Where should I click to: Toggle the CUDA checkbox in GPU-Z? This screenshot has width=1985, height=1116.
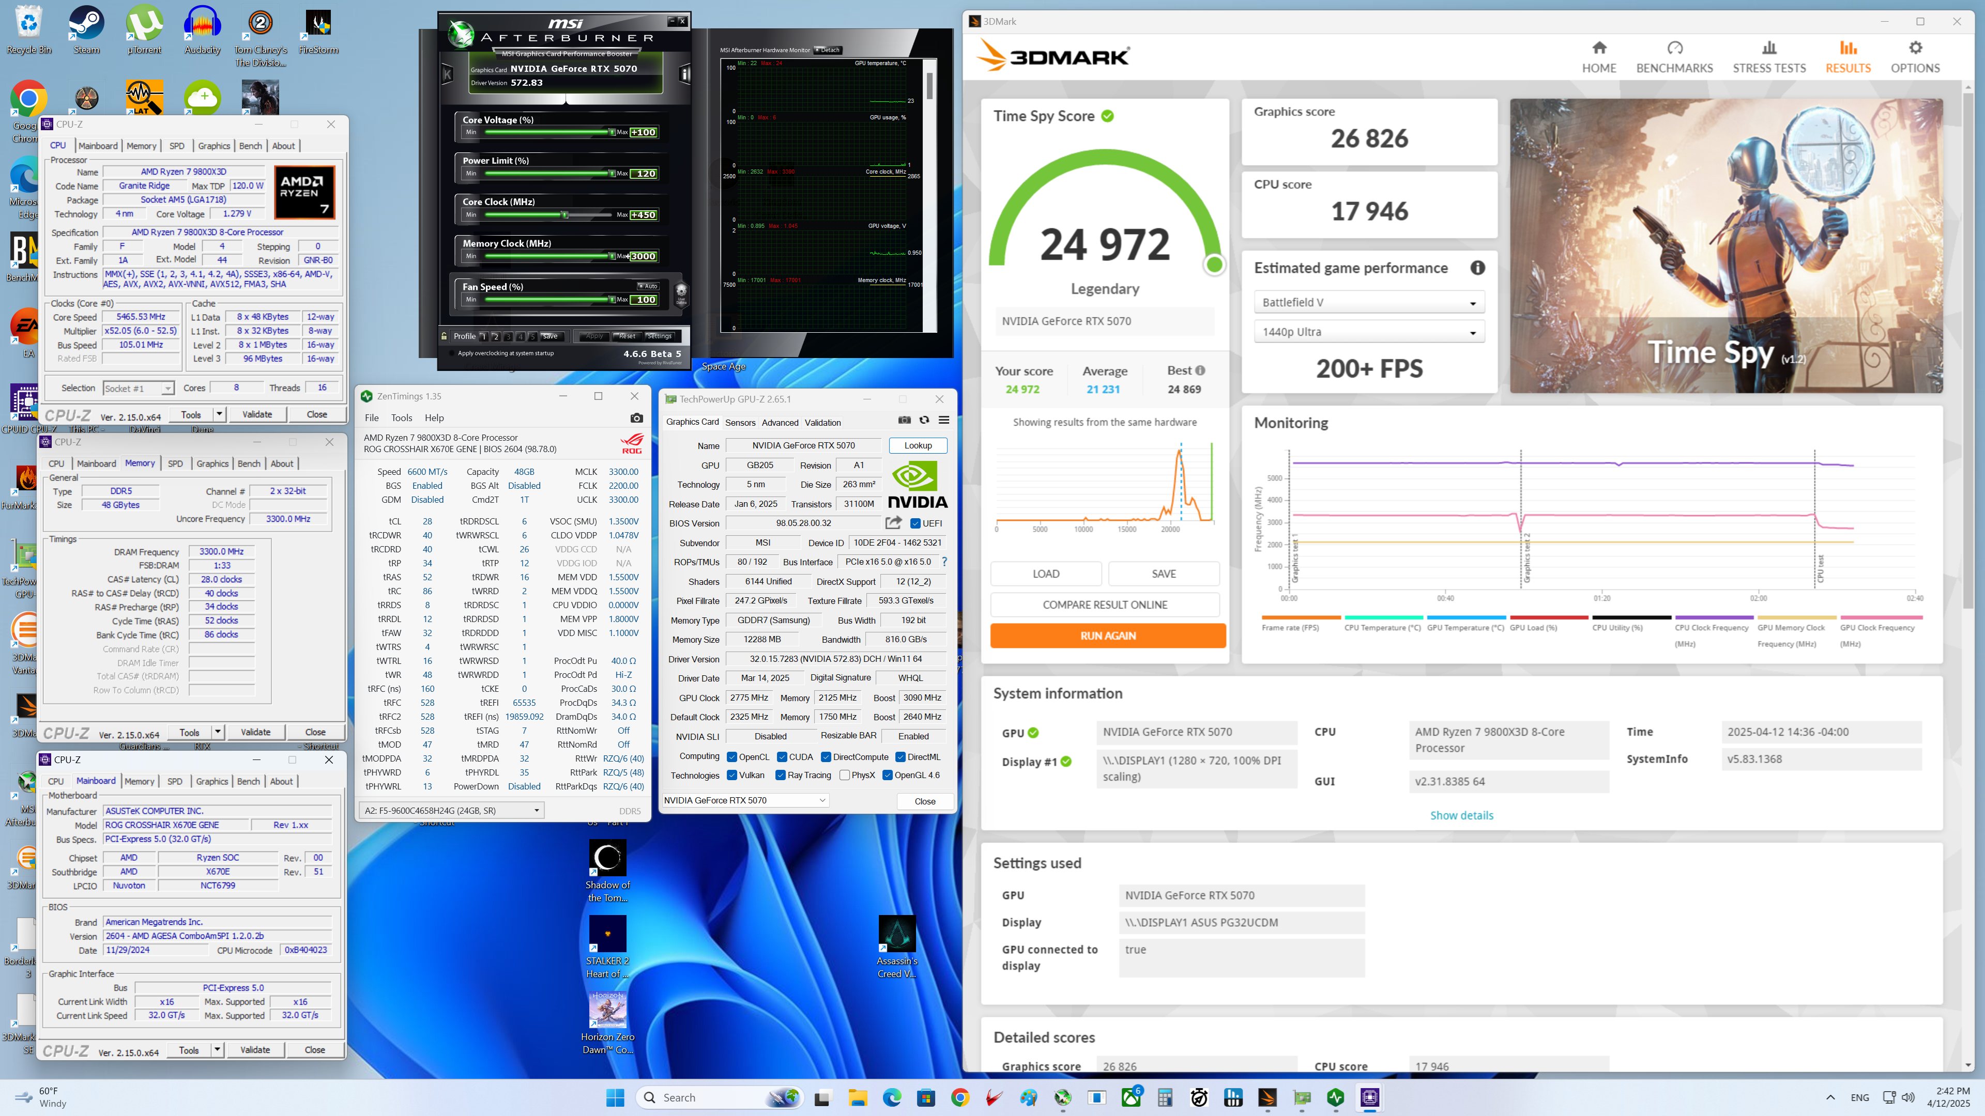[782, 756]
